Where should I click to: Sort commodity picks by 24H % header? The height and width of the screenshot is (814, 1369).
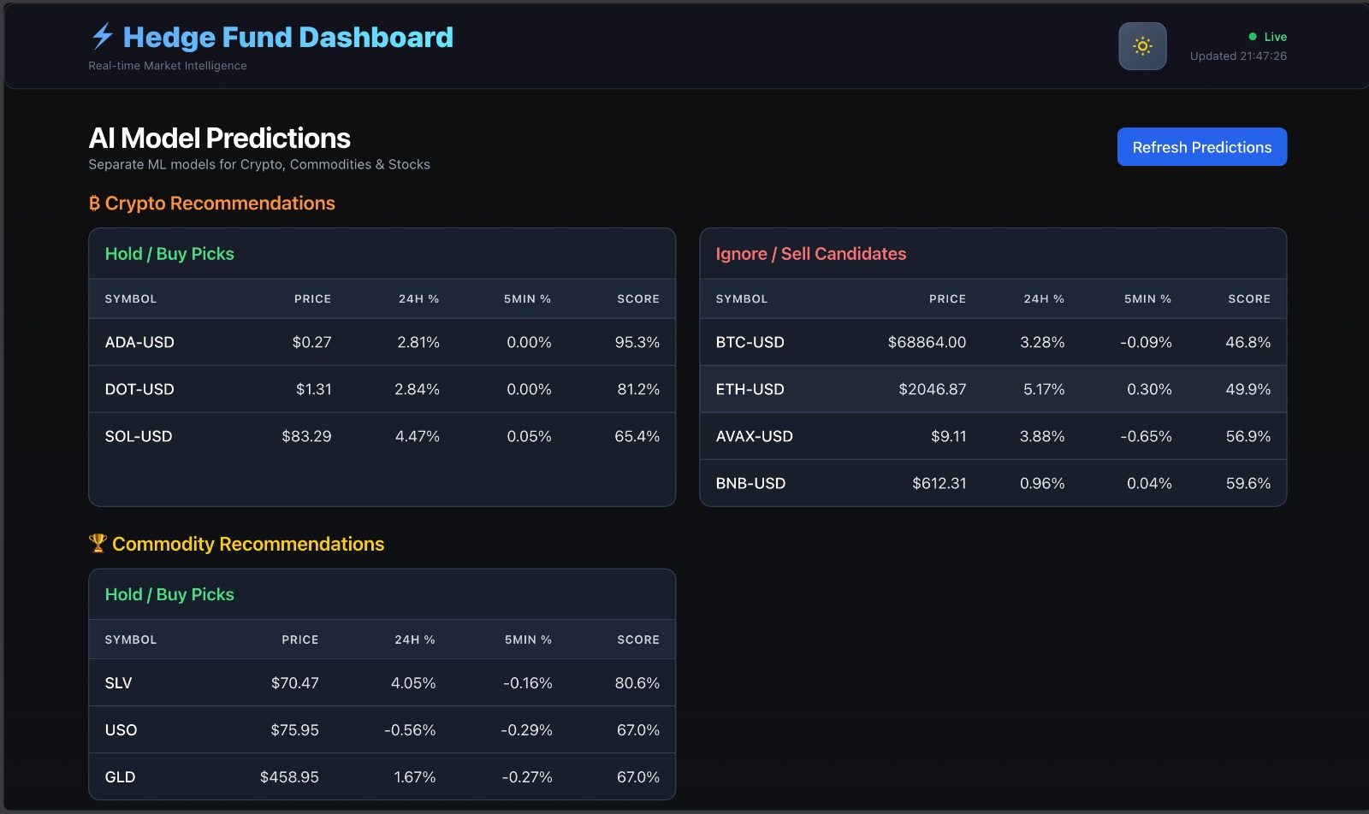pyautogui.click(x=415, y=640)
